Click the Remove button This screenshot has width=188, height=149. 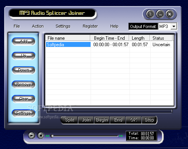coord(23,84)
